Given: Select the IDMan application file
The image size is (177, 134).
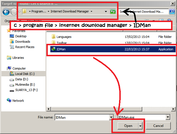Looking at the screenshot, I should tap(113, 49).
